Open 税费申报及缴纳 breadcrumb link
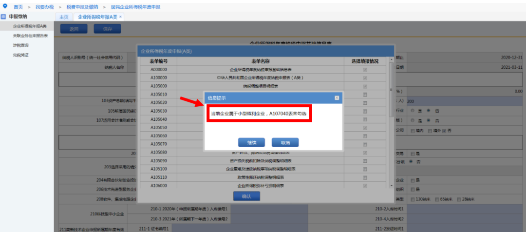 82,7
